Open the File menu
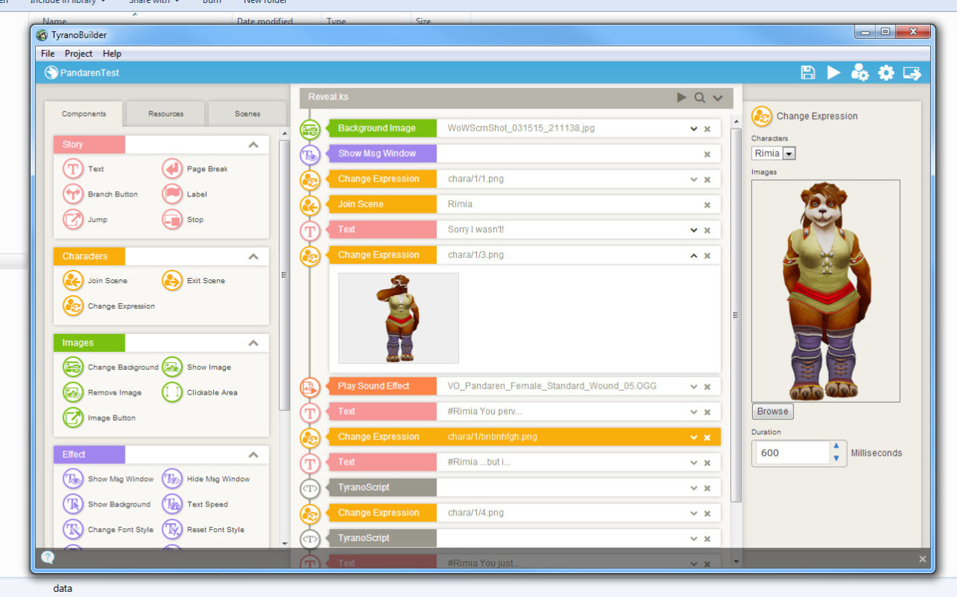This screenshot has height=597, width=957. [x=48, y=54]
